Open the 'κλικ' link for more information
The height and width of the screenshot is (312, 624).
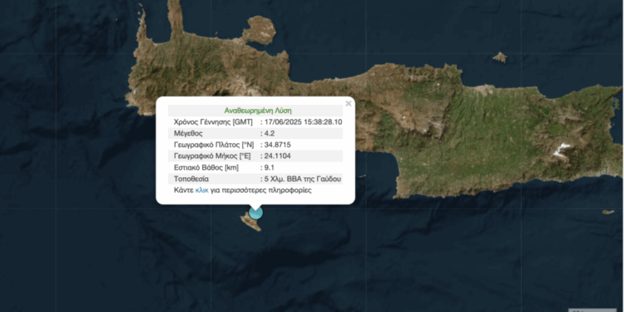[202, 191]
